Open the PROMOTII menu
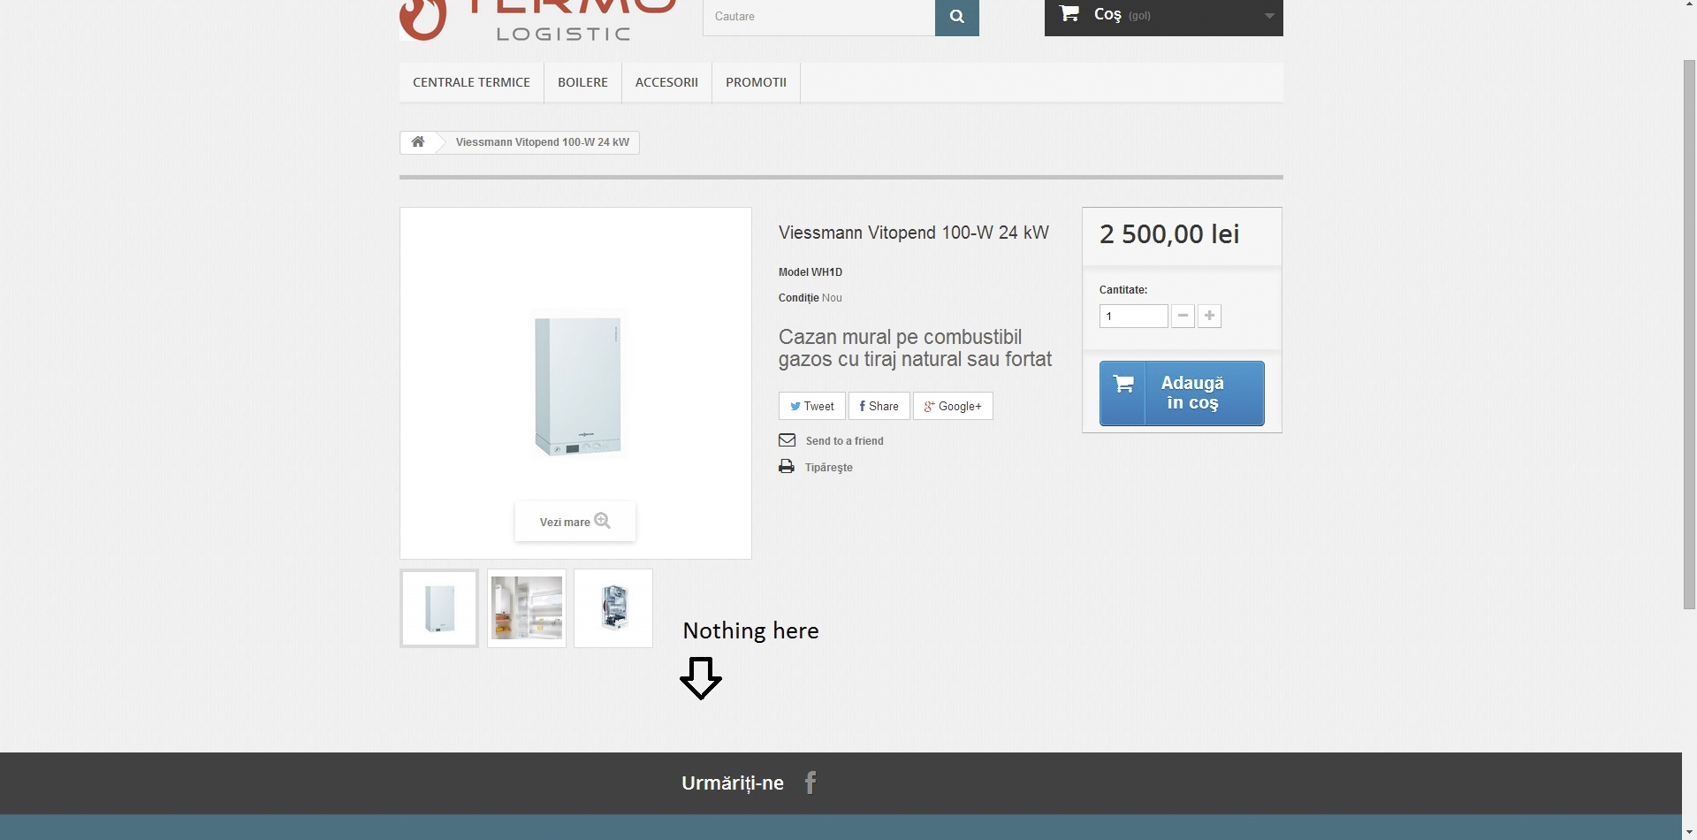The image size is (1697, 840). point(756,82)
